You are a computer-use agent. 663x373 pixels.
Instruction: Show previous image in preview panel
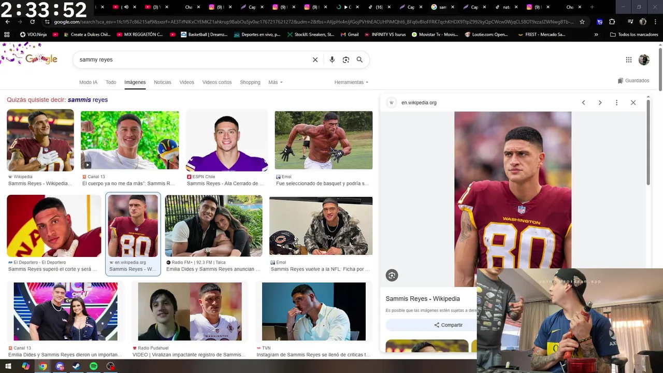tap(583, 103)
